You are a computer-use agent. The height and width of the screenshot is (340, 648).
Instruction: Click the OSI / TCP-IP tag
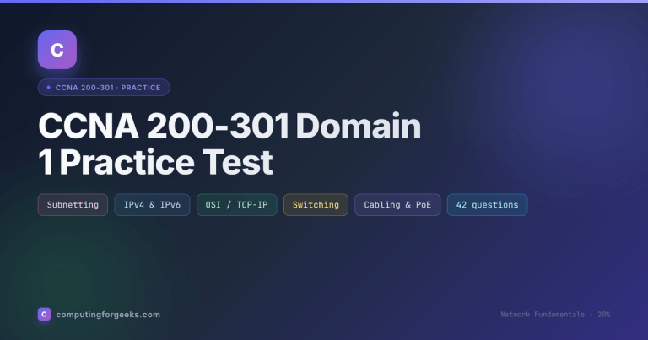[236, 205]
